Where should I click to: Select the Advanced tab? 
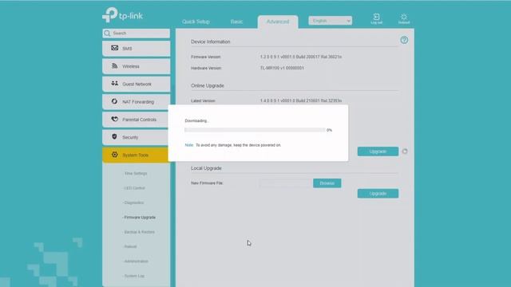coord(278,22)
